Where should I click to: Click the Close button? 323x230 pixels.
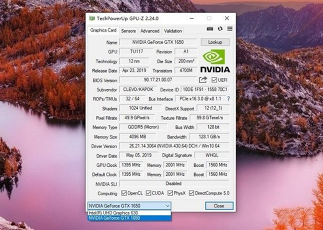219,206
